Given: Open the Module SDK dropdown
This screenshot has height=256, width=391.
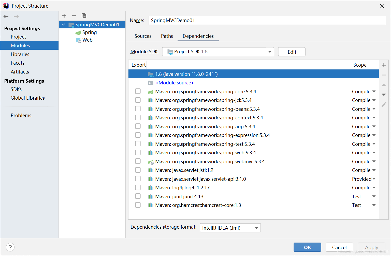Looking at the screenshot, I should tap(218, 52).
